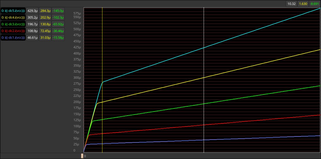The image size is (321, 159).
Task: Click the yellow cursor X value 1.630
Action: [x=303, y=4]
